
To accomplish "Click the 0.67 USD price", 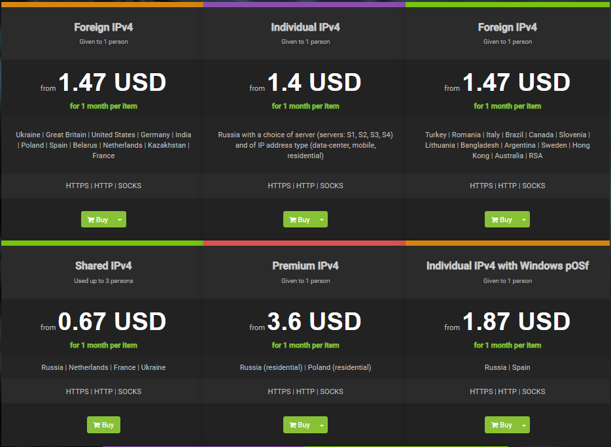I will (x=113, y=322).
